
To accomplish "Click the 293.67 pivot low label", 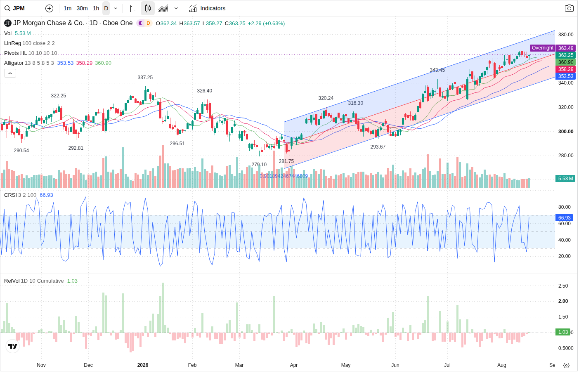I will tap(378, 147).
